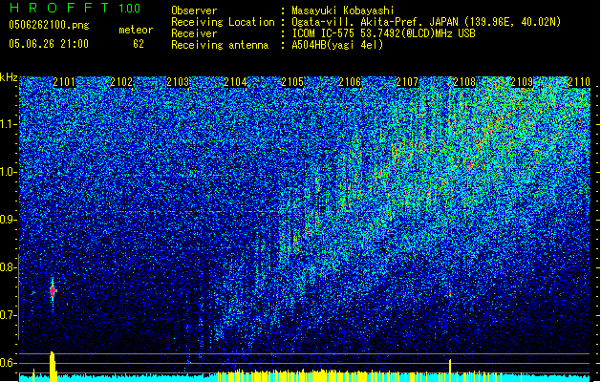Click the 1.1 frequency axis label

[9, 124]
